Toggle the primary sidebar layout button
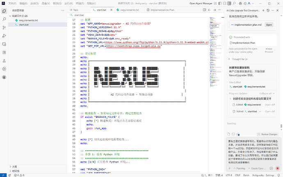The height and width of the screenshot is (177, 283). 219,3
